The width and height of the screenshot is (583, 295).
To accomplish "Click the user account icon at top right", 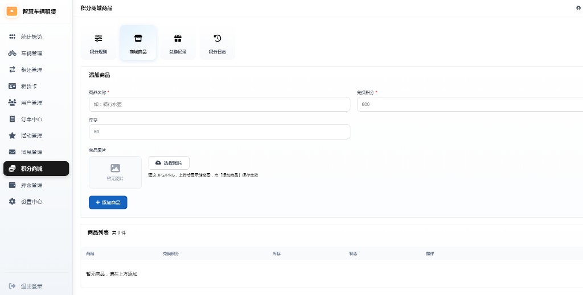I will click(578, 8).
